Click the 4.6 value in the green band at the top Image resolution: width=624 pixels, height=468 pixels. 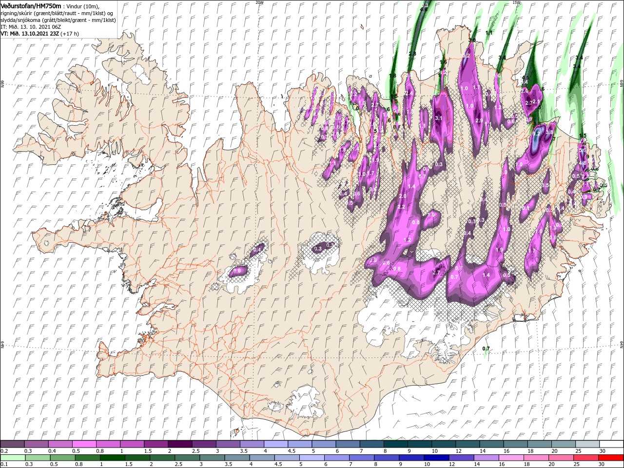tap(424, 9)
